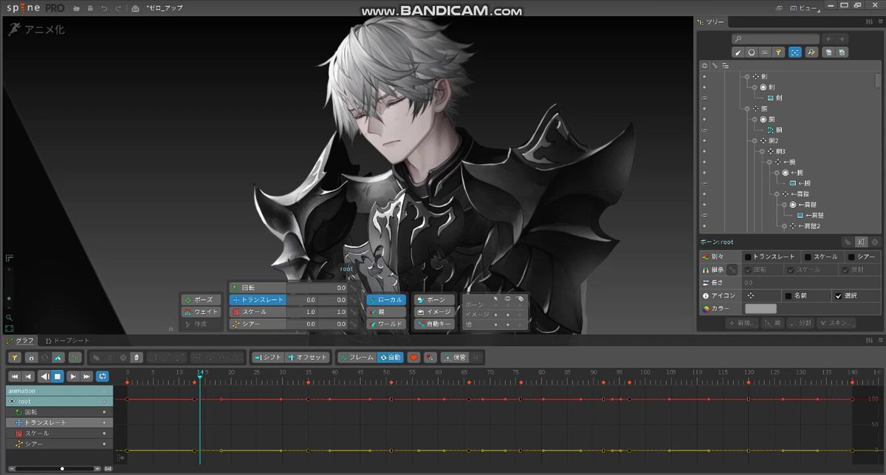Adjust the timeline zoom slider
886x475 pixels.
62,468
